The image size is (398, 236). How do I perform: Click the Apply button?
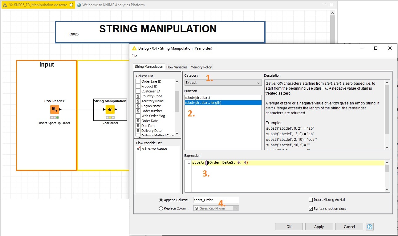319,227
